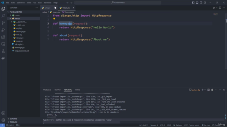Click errors and warnings status indicator
This screenshot has width=227, height=127.
coord(10,125)
